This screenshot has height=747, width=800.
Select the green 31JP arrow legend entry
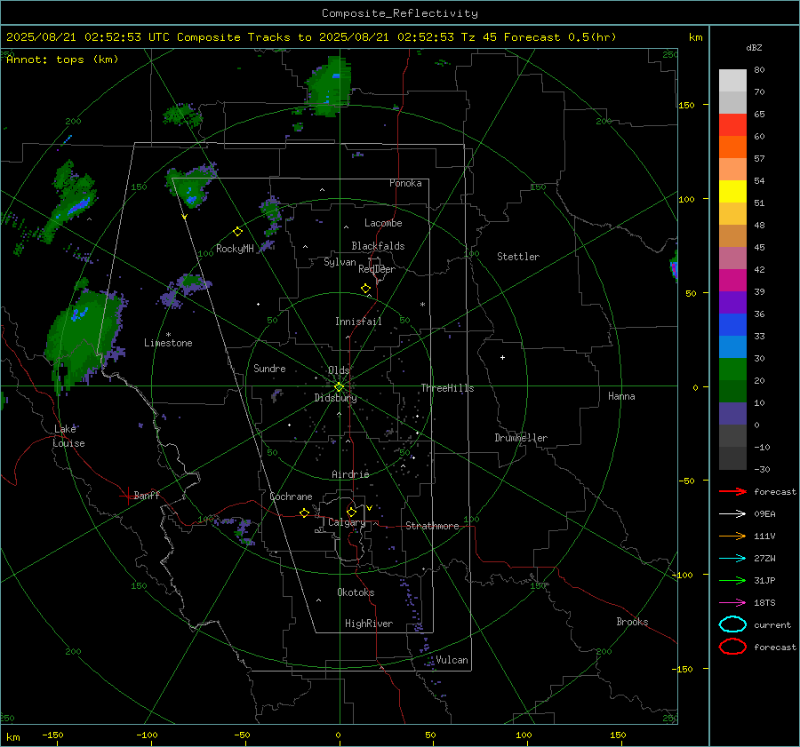(x=732, y=580)
